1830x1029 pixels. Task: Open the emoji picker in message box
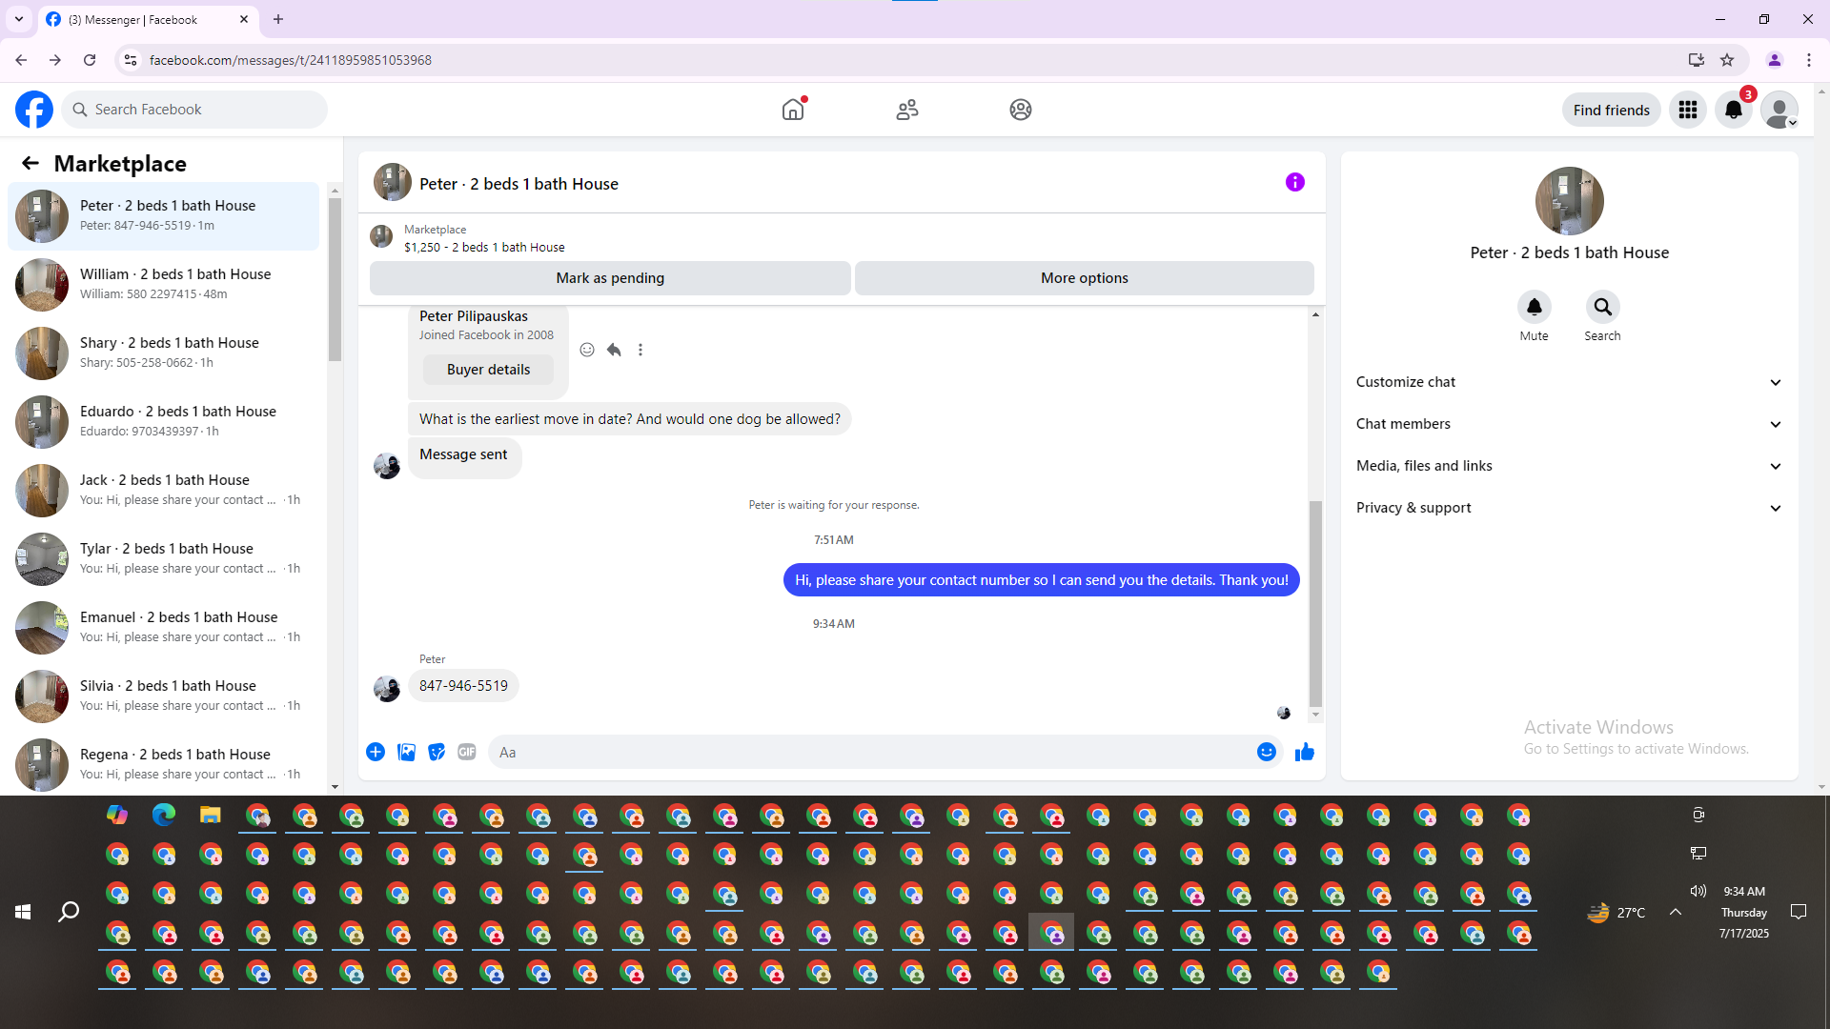click(1267, 752)
